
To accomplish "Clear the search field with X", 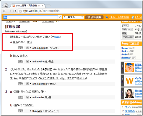I will point(60,17).
